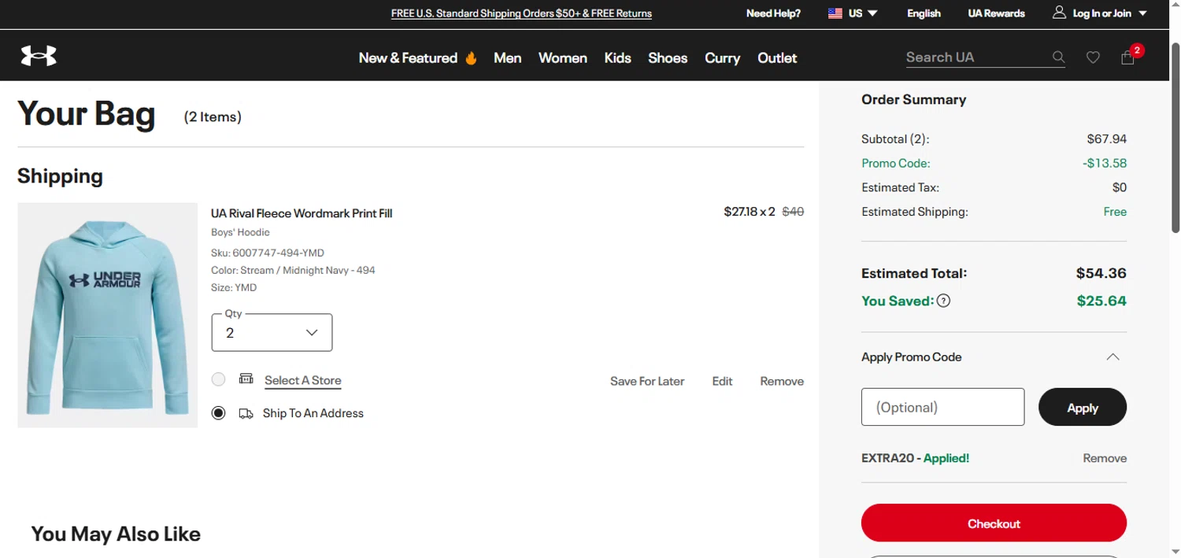The image size is (1181, 558).
Task: Click the strikethrough $40 original price
Action: click(x=793, y=211)
